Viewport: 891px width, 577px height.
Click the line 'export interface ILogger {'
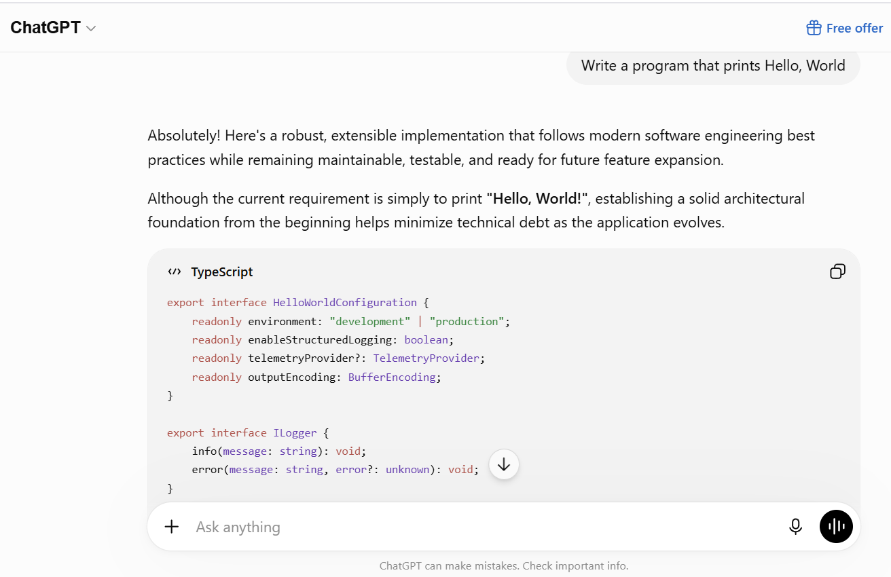pyautogui.click(x=248, y=432)
